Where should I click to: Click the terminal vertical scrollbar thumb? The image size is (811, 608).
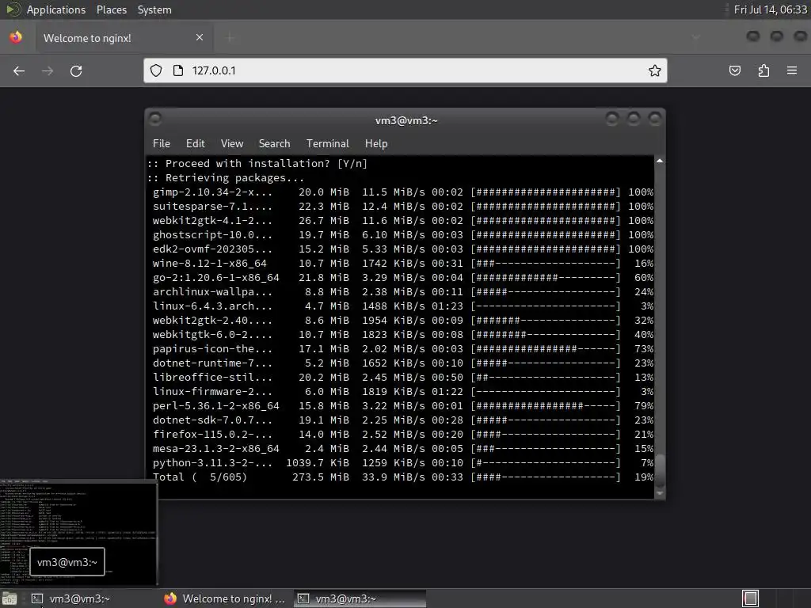(660, 470)
